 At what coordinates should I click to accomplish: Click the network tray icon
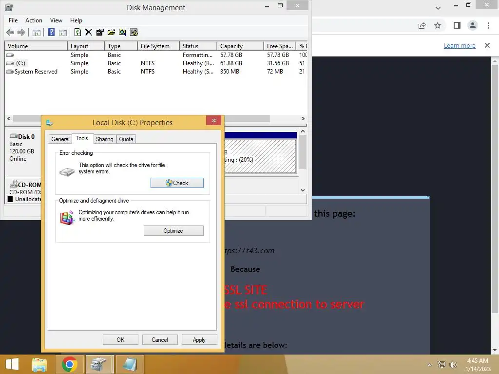click(x=441, y=364)
